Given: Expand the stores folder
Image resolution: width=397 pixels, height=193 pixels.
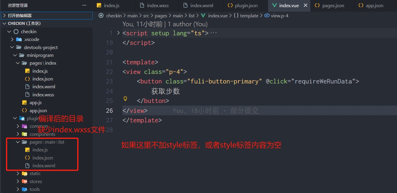Looking at the screenshot, I should pyautogui.click(x=36, y=182).
